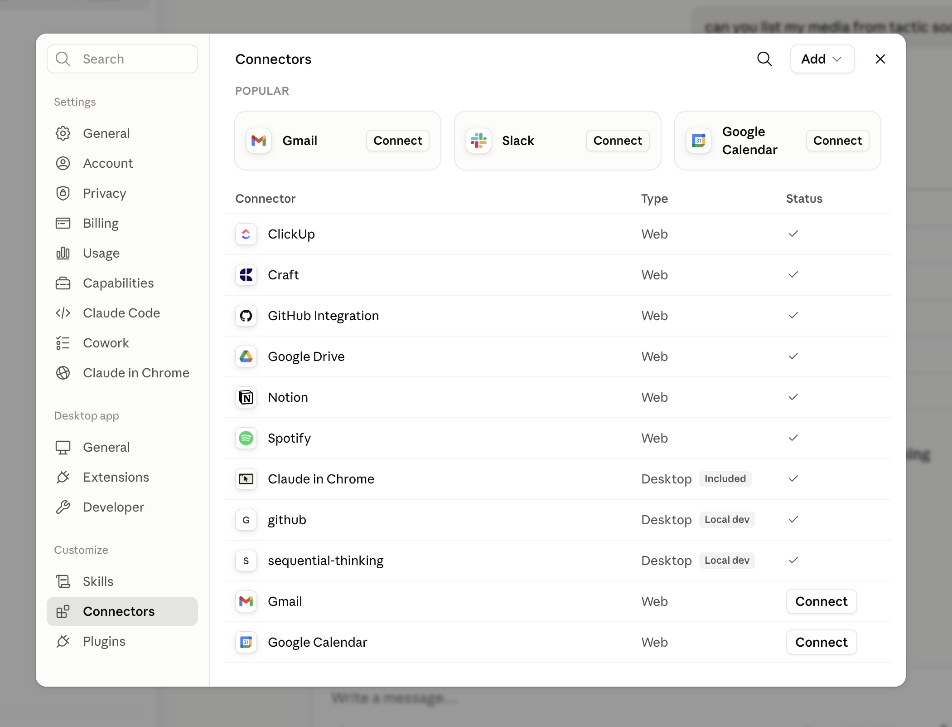952x727 pixels.
Task: Open the sequential-thinking connector row
Action: [x=557, y=561]
